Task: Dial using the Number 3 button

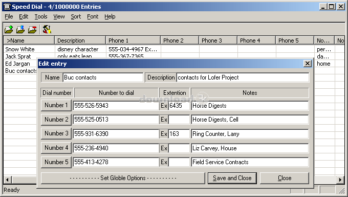Action: 56,133
